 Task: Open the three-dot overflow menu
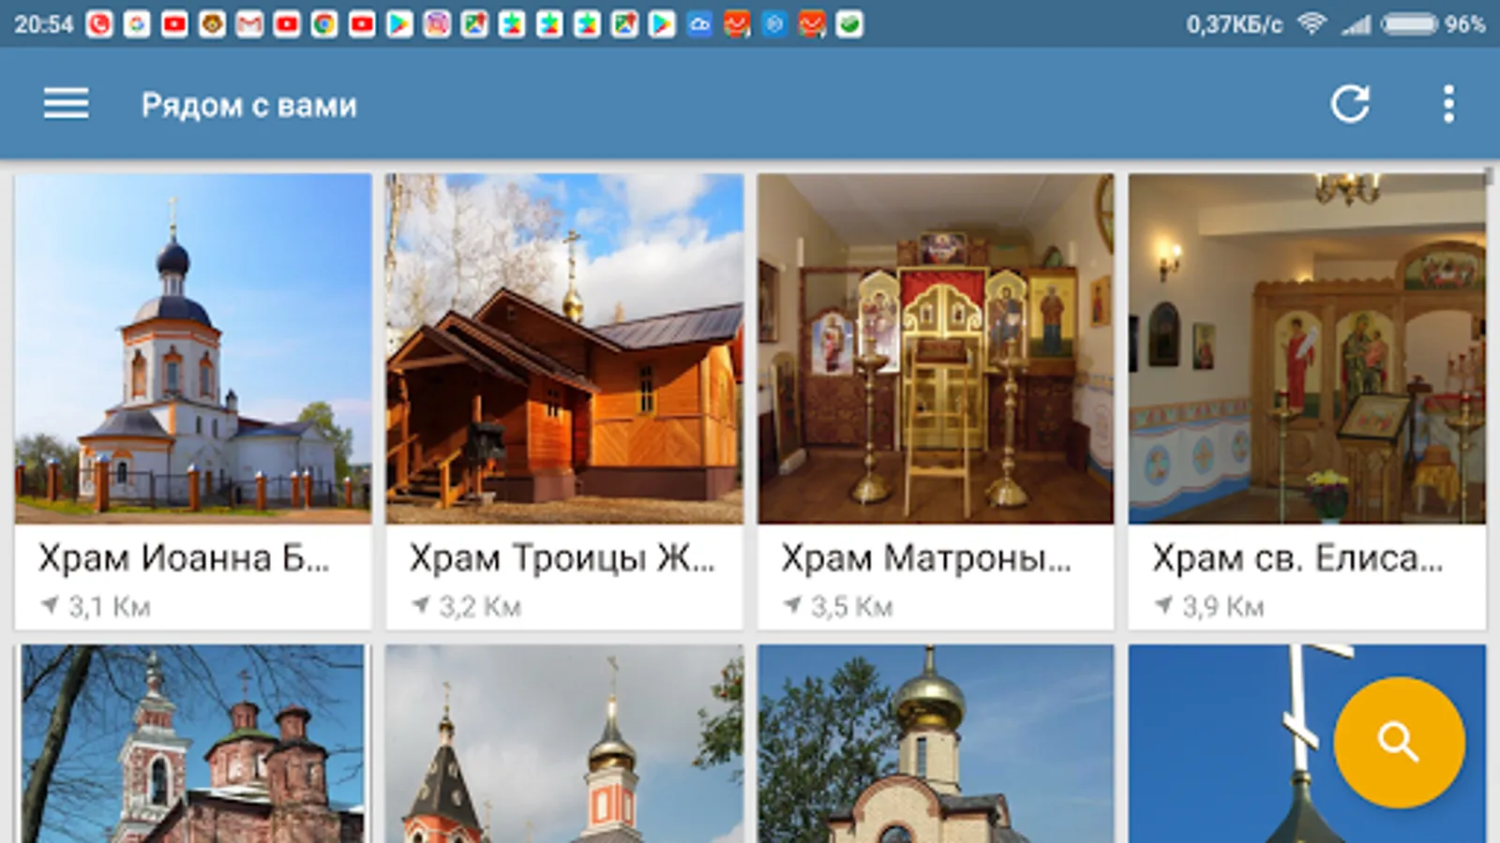click(x=1448, y=104)
